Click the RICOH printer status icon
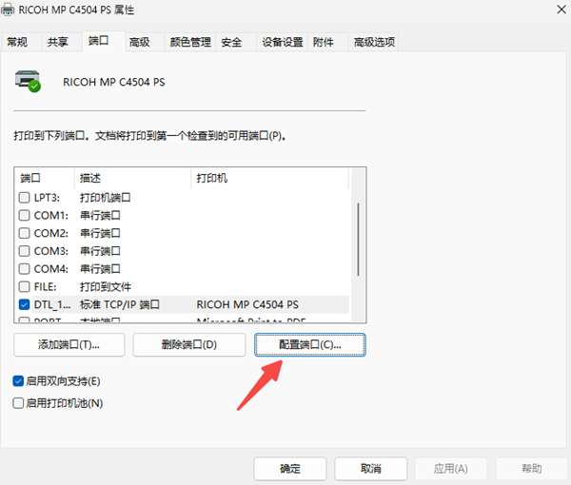Image resolution: width=571 pixels, height=485 pixels. [x=28, y=81]
